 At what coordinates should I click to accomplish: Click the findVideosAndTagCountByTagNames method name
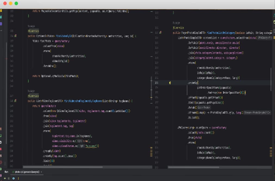[83, 101]
